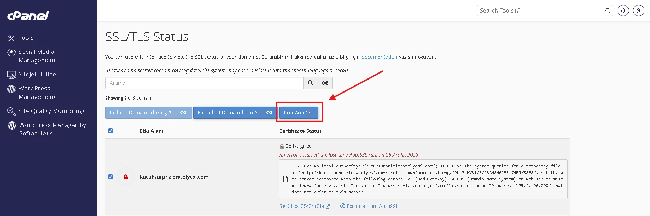Image resolution: width=650 pixels, height=216 pixels.
Task: Open the user account icon
Action: (638, 11)
